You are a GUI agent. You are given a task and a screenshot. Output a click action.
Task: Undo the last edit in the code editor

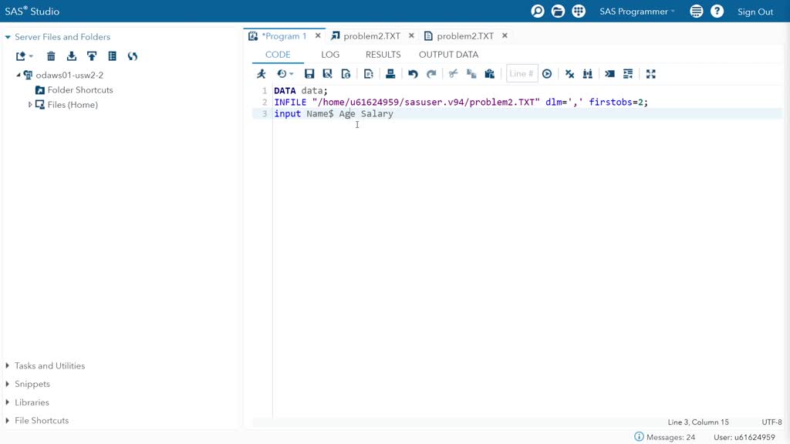[413, 74]
